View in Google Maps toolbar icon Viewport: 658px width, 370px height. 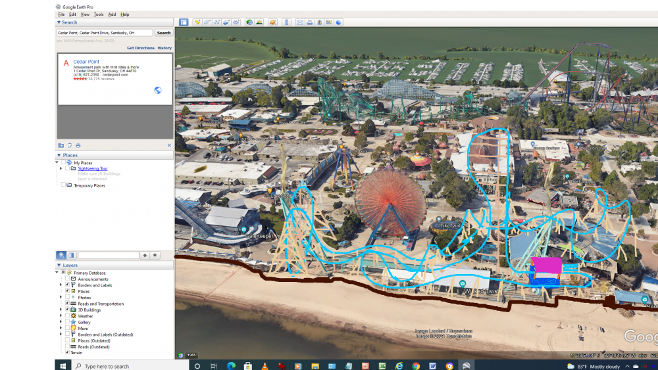coord(329,22)
